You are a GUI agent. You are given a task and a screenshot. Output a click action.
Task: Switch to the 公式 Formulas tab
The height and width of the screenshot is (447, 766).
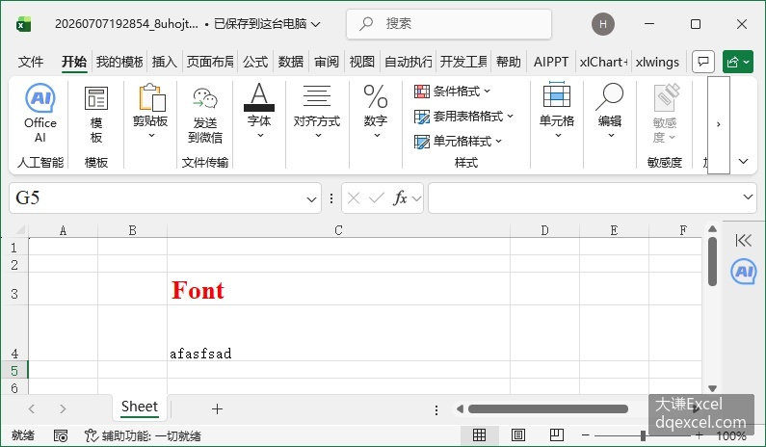point(255,62)
